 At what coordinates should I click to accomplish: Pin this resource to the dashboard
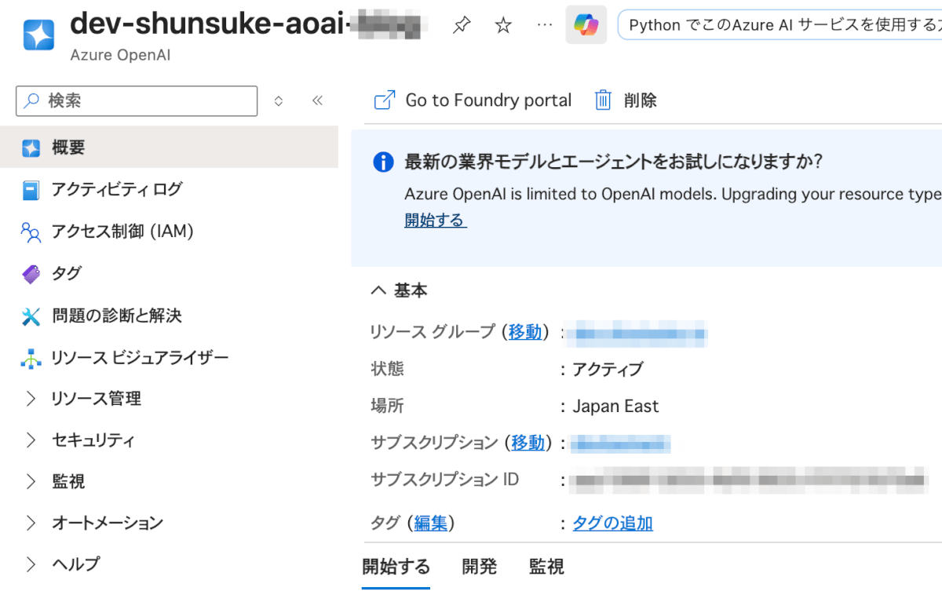pyautogui.click(x=462, y=26)
